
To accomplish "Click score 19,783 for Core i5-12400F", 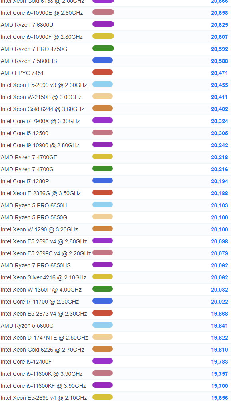I will click(219, 361).
